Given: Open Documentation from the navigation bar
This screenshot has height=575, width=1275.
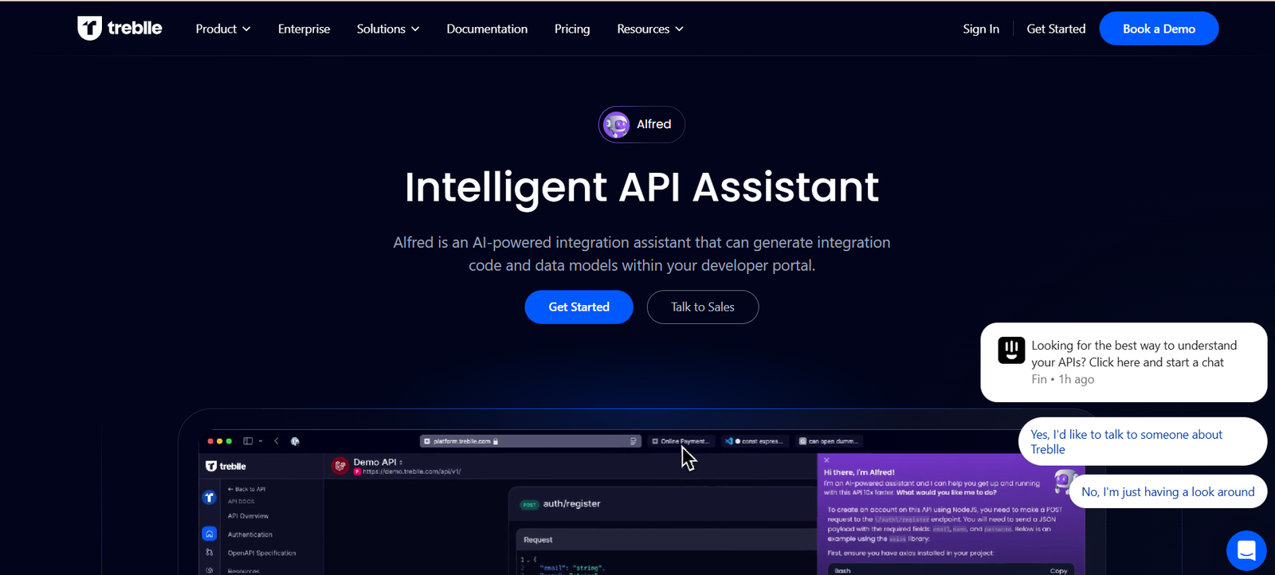Looking at the screenshot, I should [487, 29].
